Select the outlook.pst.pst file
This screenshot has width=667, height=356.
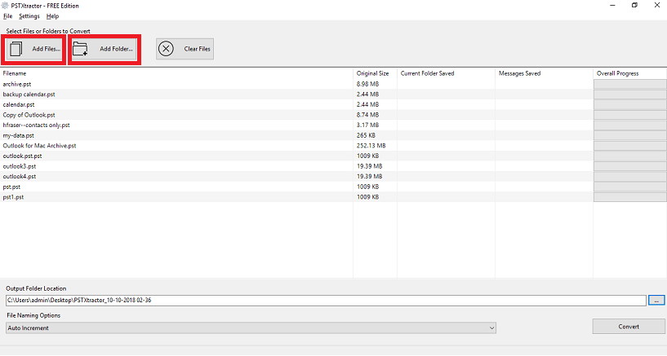tap(22, 156)
